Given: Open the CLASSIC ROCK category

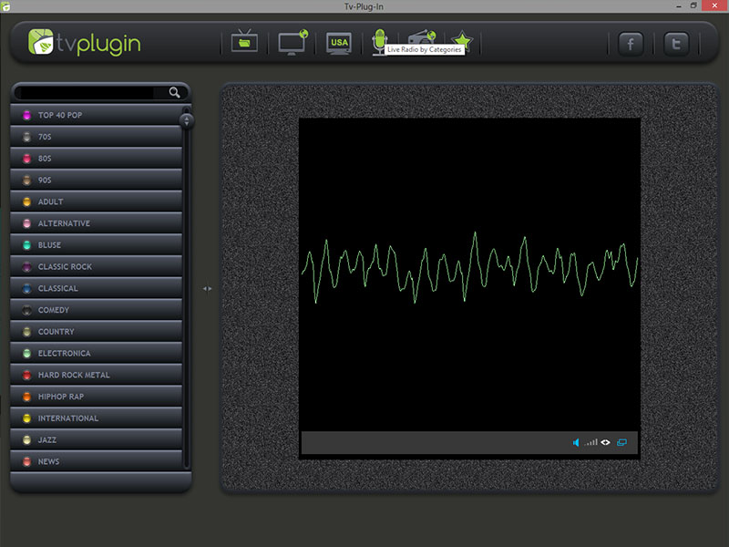Looking at the screenshot, I should point(97,266).
